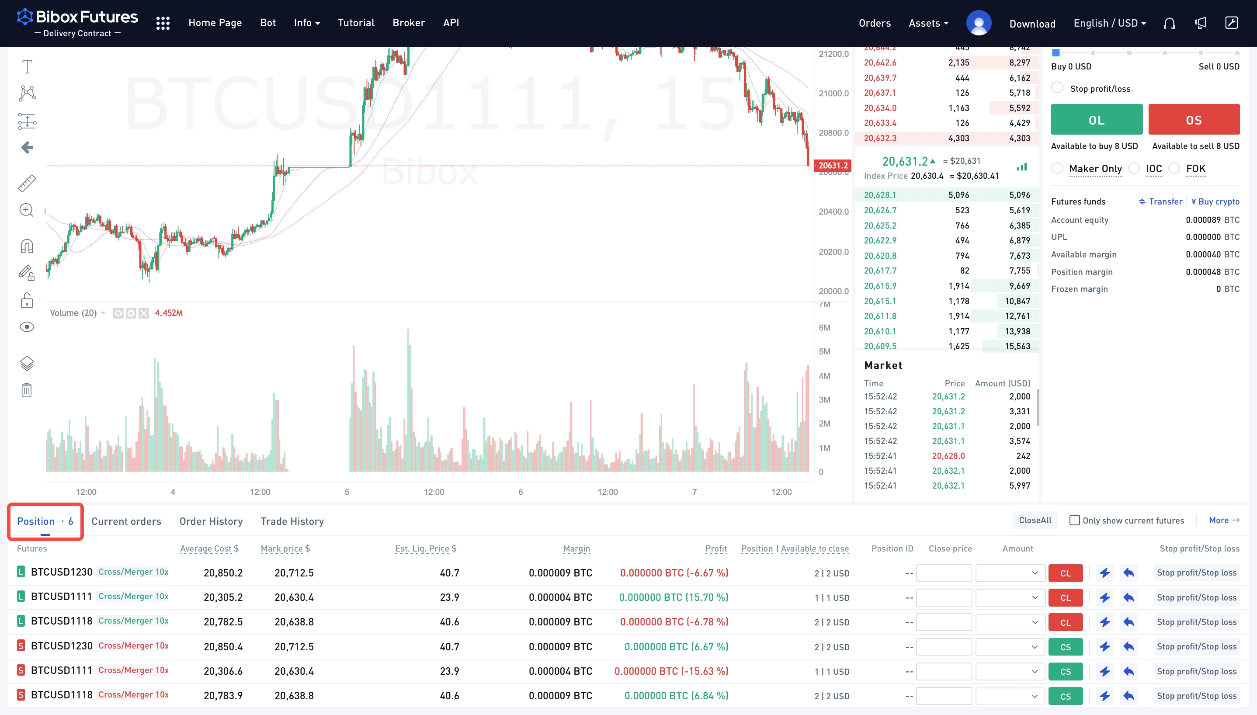Click the order amount percentage slider handle
This screenshot has height=715, width=1257.
tap(1056, 52)
